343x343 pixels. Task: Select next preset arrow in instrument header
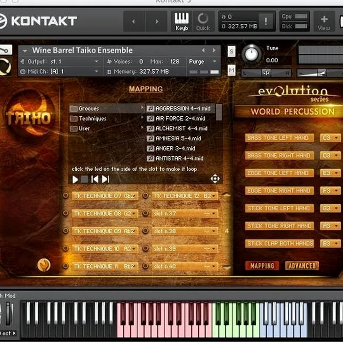click(x=214, y=50)
